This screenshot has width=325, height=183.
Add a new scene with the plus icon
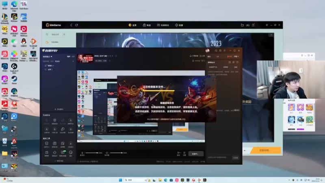point(73,61)
